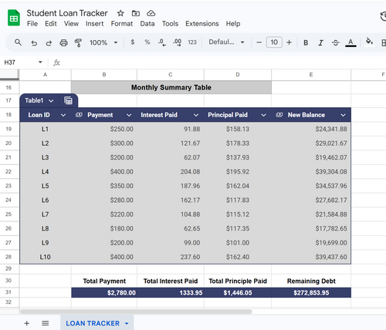Edit the font size field showing 10
This screenshot has height=330, width=386.
pos(274,42)
